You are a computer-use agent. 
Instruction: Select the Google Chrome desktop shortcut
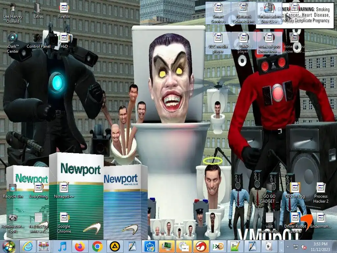coord(64,223)
